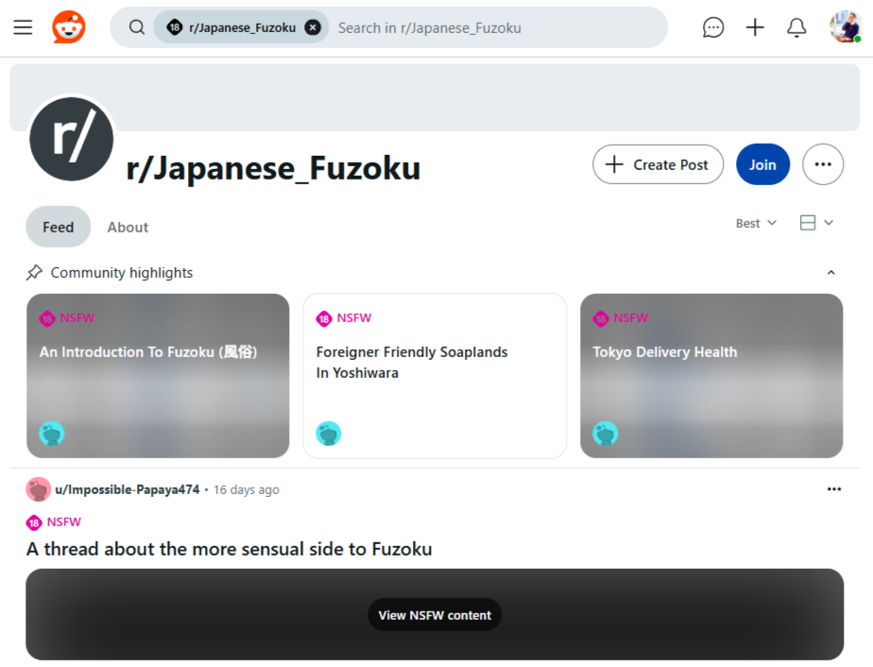This screenshot has height=667, width=873.
Task: Go to Reddit home via Snoo logo
Action: [68, 26]
